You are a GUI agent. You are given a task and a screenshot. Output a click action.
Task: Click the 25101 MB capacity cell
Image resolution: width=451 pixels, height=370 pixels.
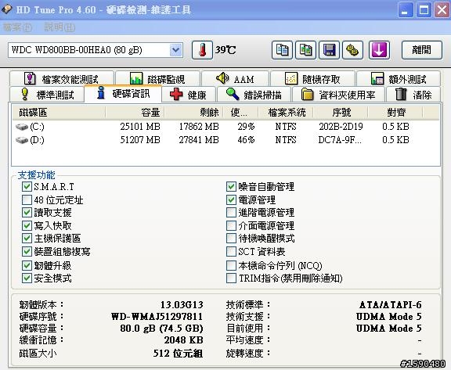(140, 127)
